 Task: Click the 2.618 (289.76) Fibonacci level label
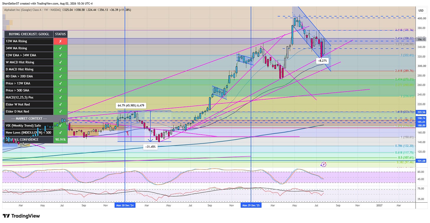(x=405, y=71)
